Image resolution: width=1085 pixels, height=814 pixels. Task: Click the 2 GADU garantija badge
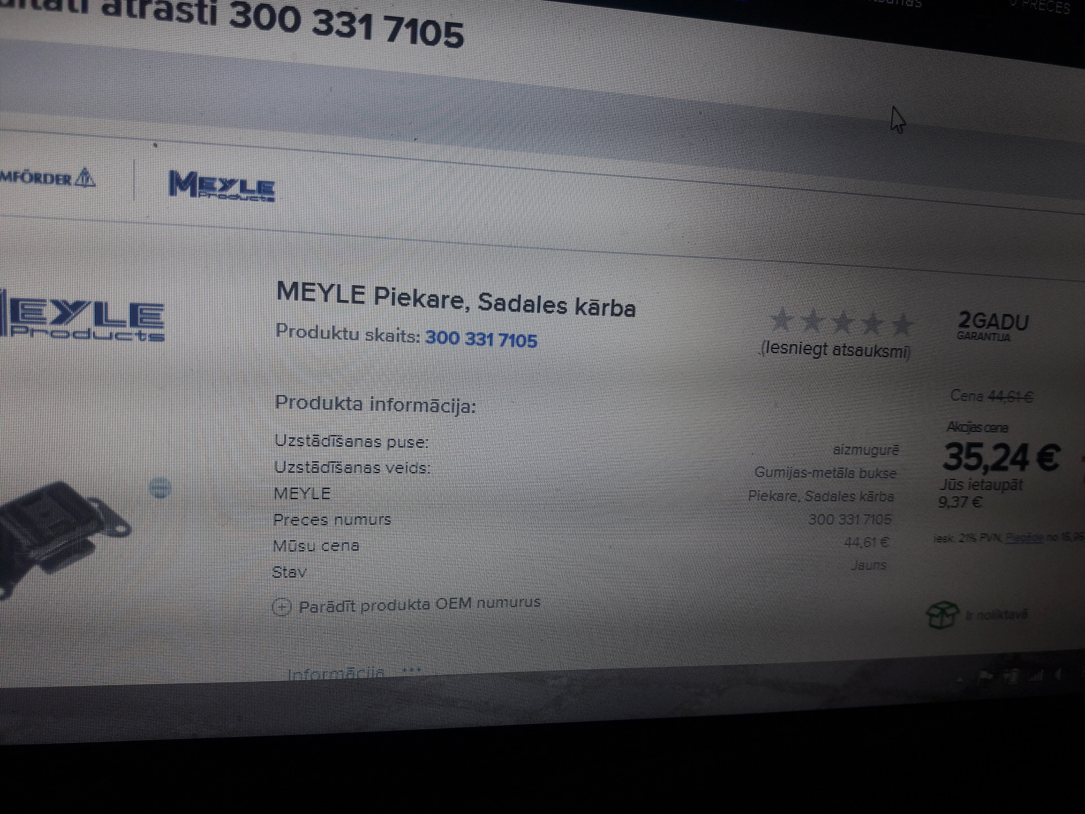(993, 326)
